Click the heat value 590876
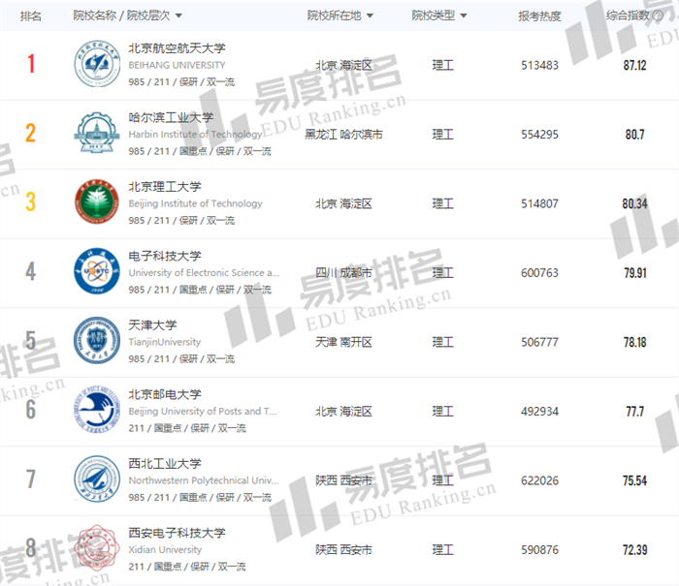The image size is (679, 586). tap(539, 549)
